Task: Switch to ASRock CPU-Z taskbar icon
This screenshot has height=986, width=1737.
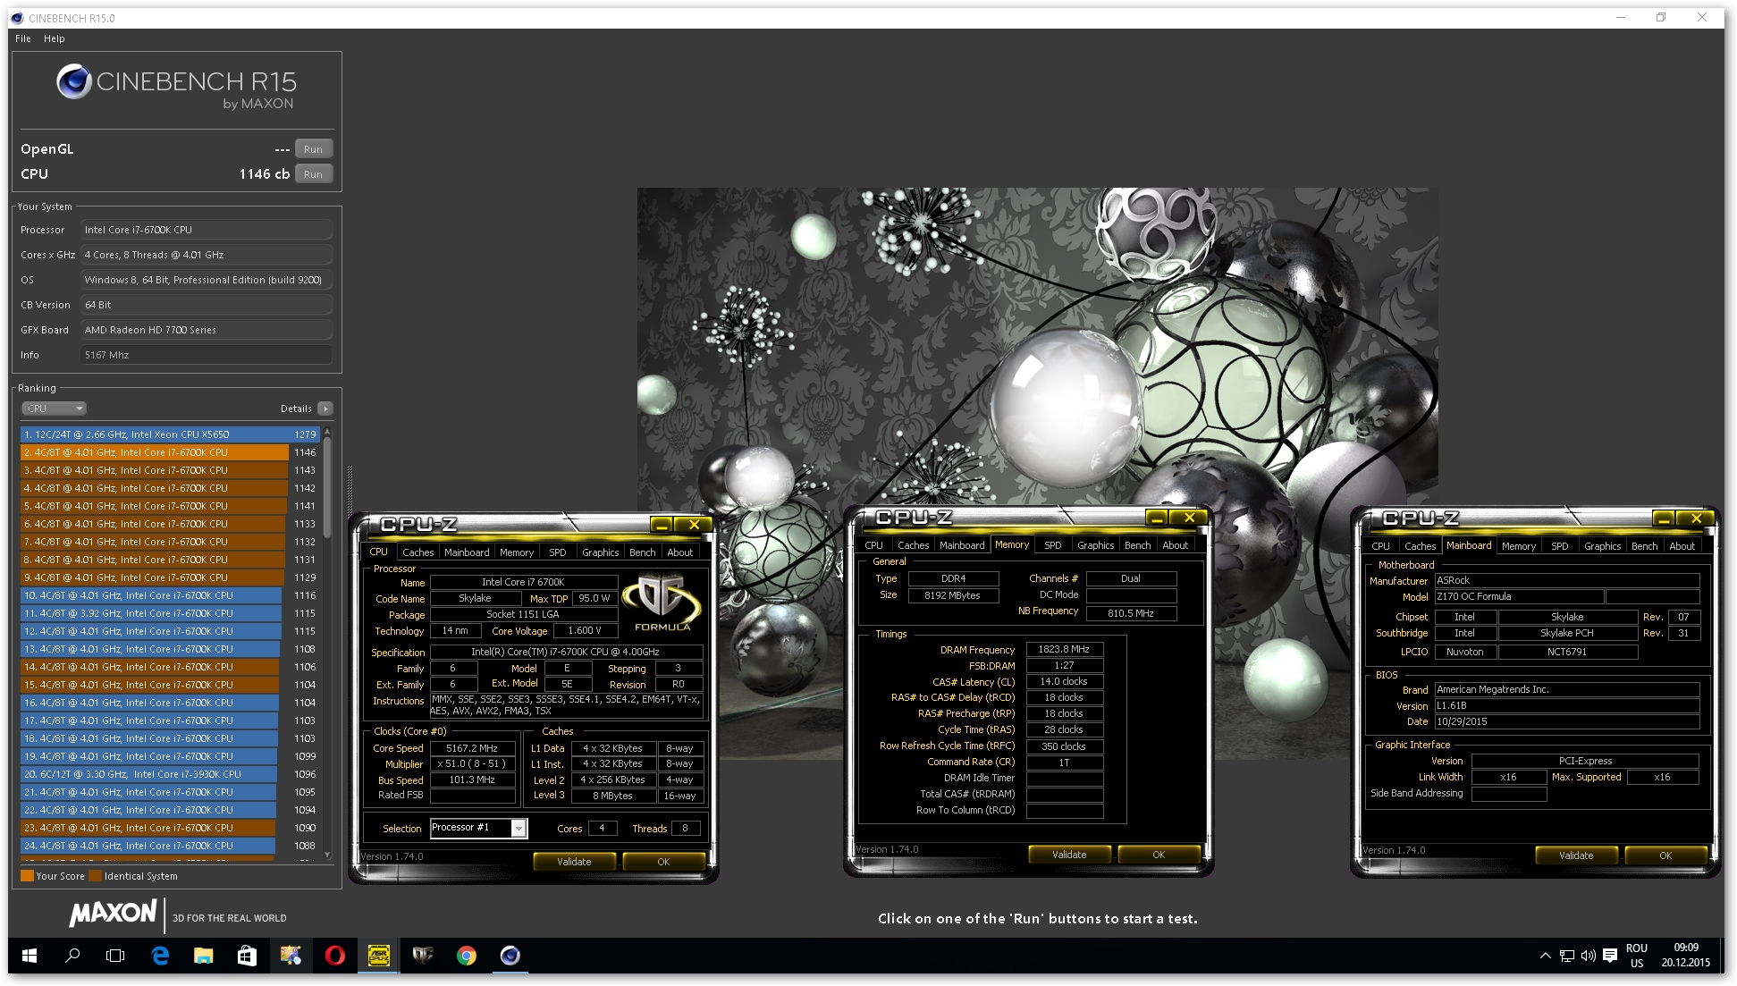Action: (379, 956)
